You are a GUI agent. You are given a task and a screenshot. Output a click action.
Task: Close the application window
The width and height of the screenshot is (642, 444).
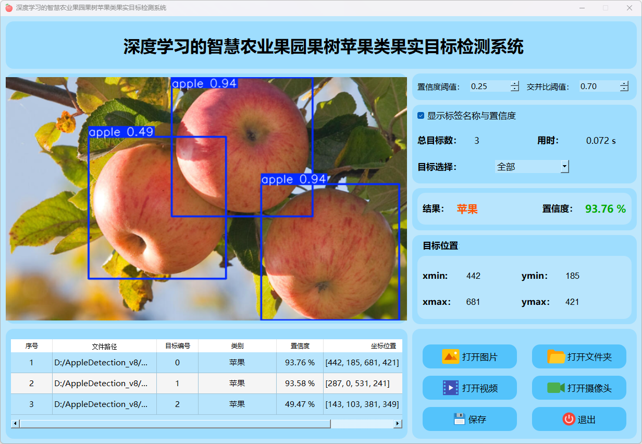(629, 8)
